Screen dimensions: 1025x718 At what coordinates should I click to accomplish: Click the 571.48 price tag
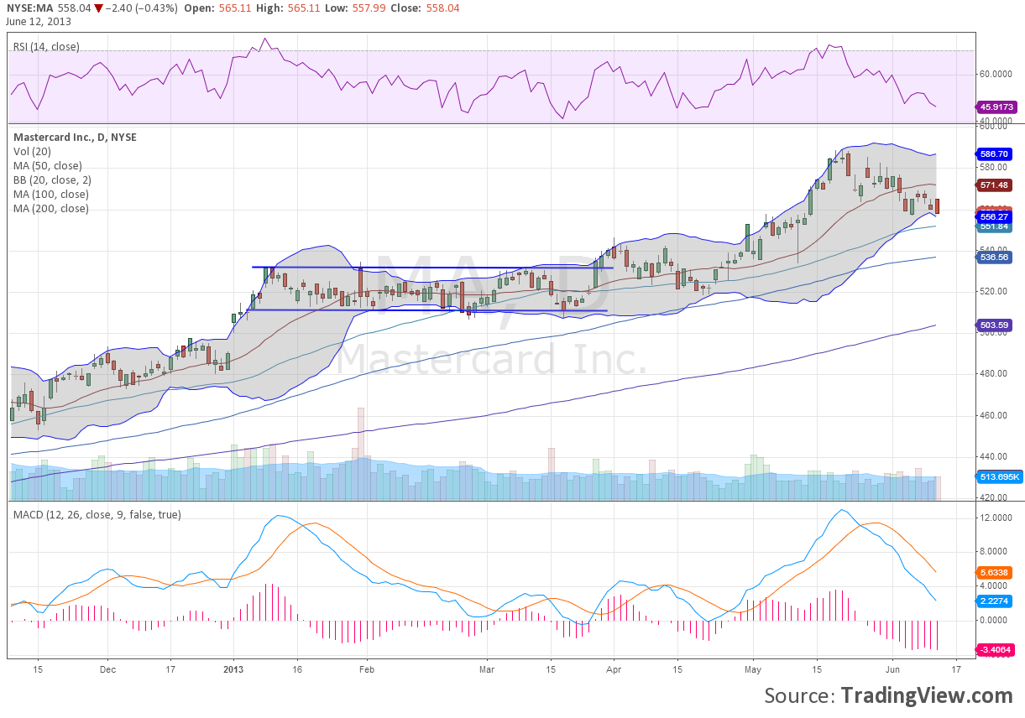click(x=996, y=185)
